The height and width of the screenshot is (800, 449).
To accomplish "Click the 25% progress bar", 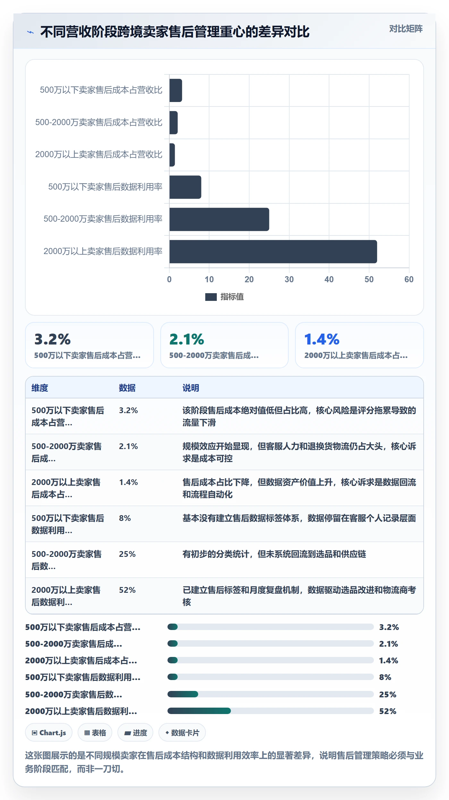I will click(271, 694).
